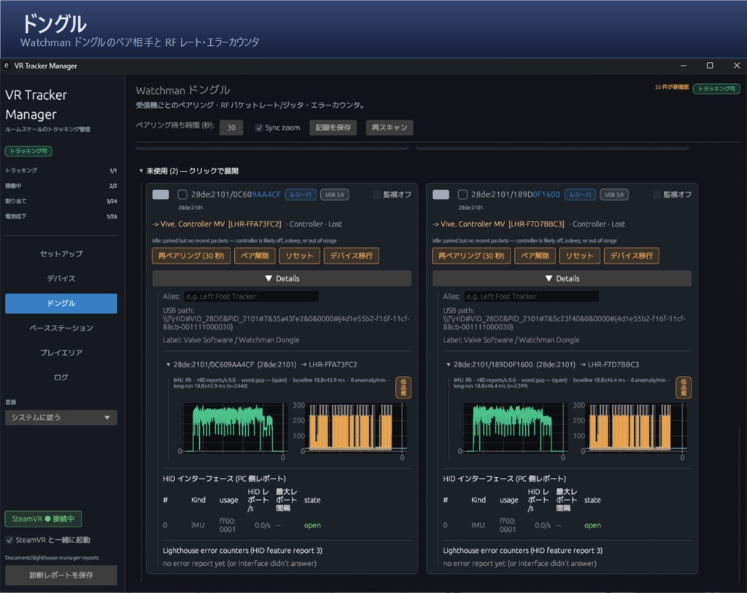This screenshot has height=593, width=747.
Task: Click デバイス移行 for LHR-FFA73FC2
Action: 351,256
